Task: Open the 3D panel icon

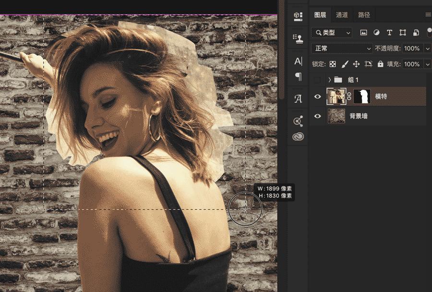Action: 298,16
